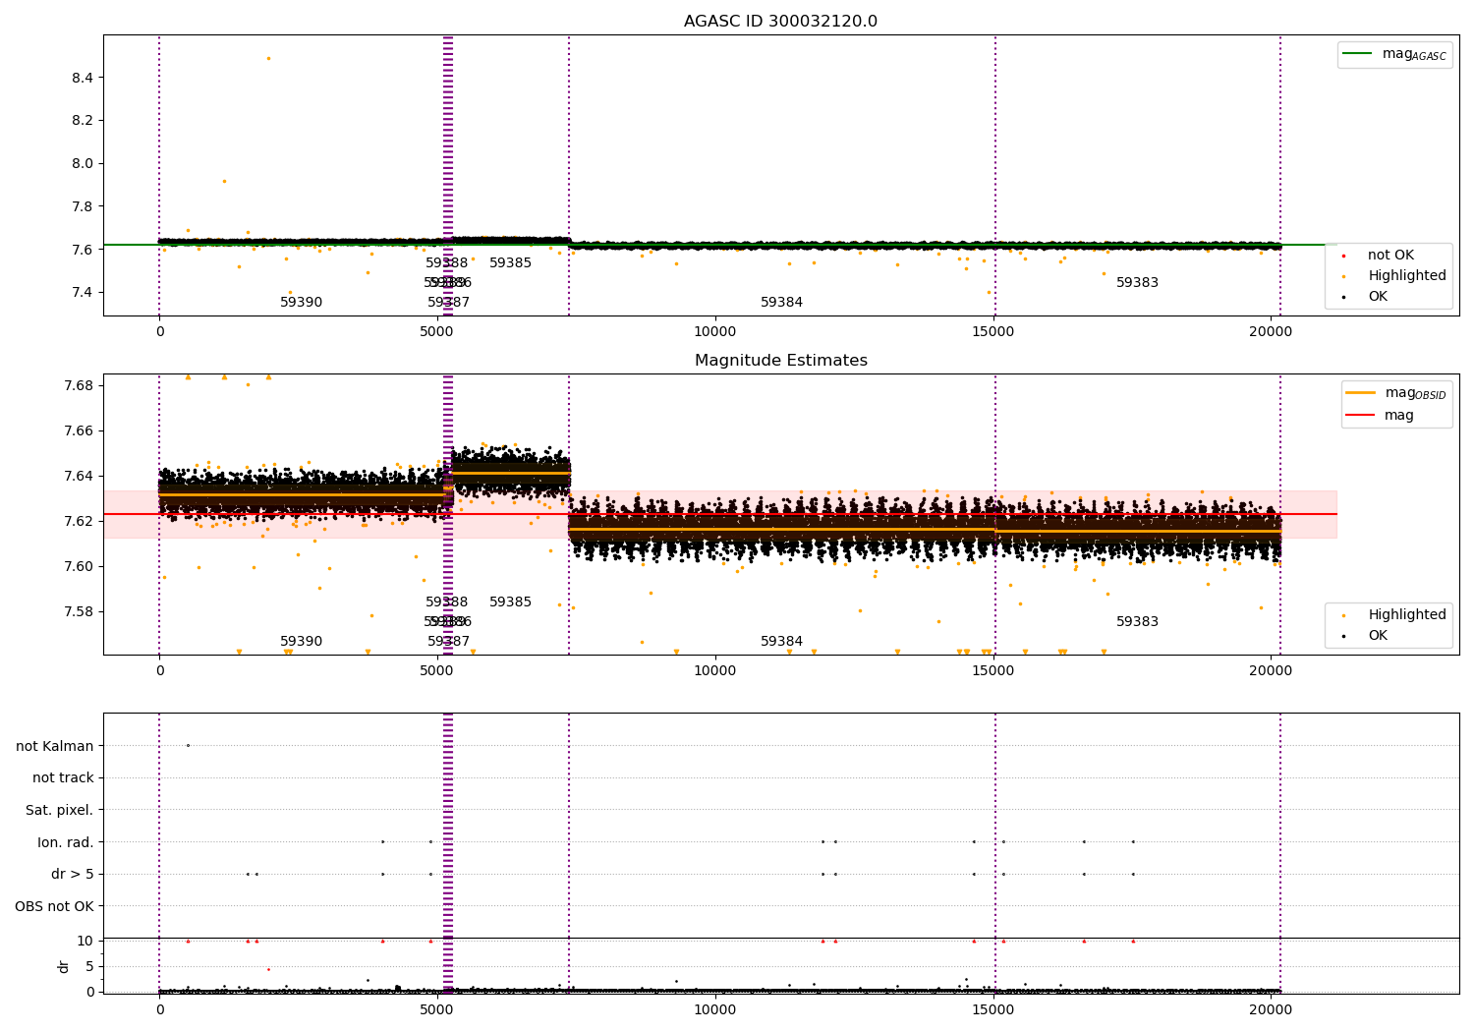Click the 'AGASC ID 300032120.0' plot title

[780, 22]
